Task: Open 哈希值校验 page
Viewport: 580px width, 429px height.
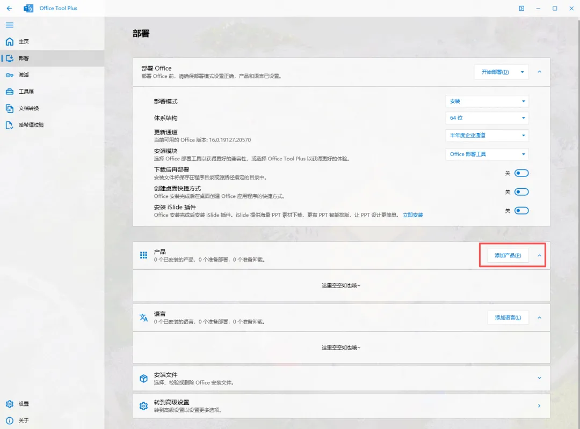Action: [52, 124]
